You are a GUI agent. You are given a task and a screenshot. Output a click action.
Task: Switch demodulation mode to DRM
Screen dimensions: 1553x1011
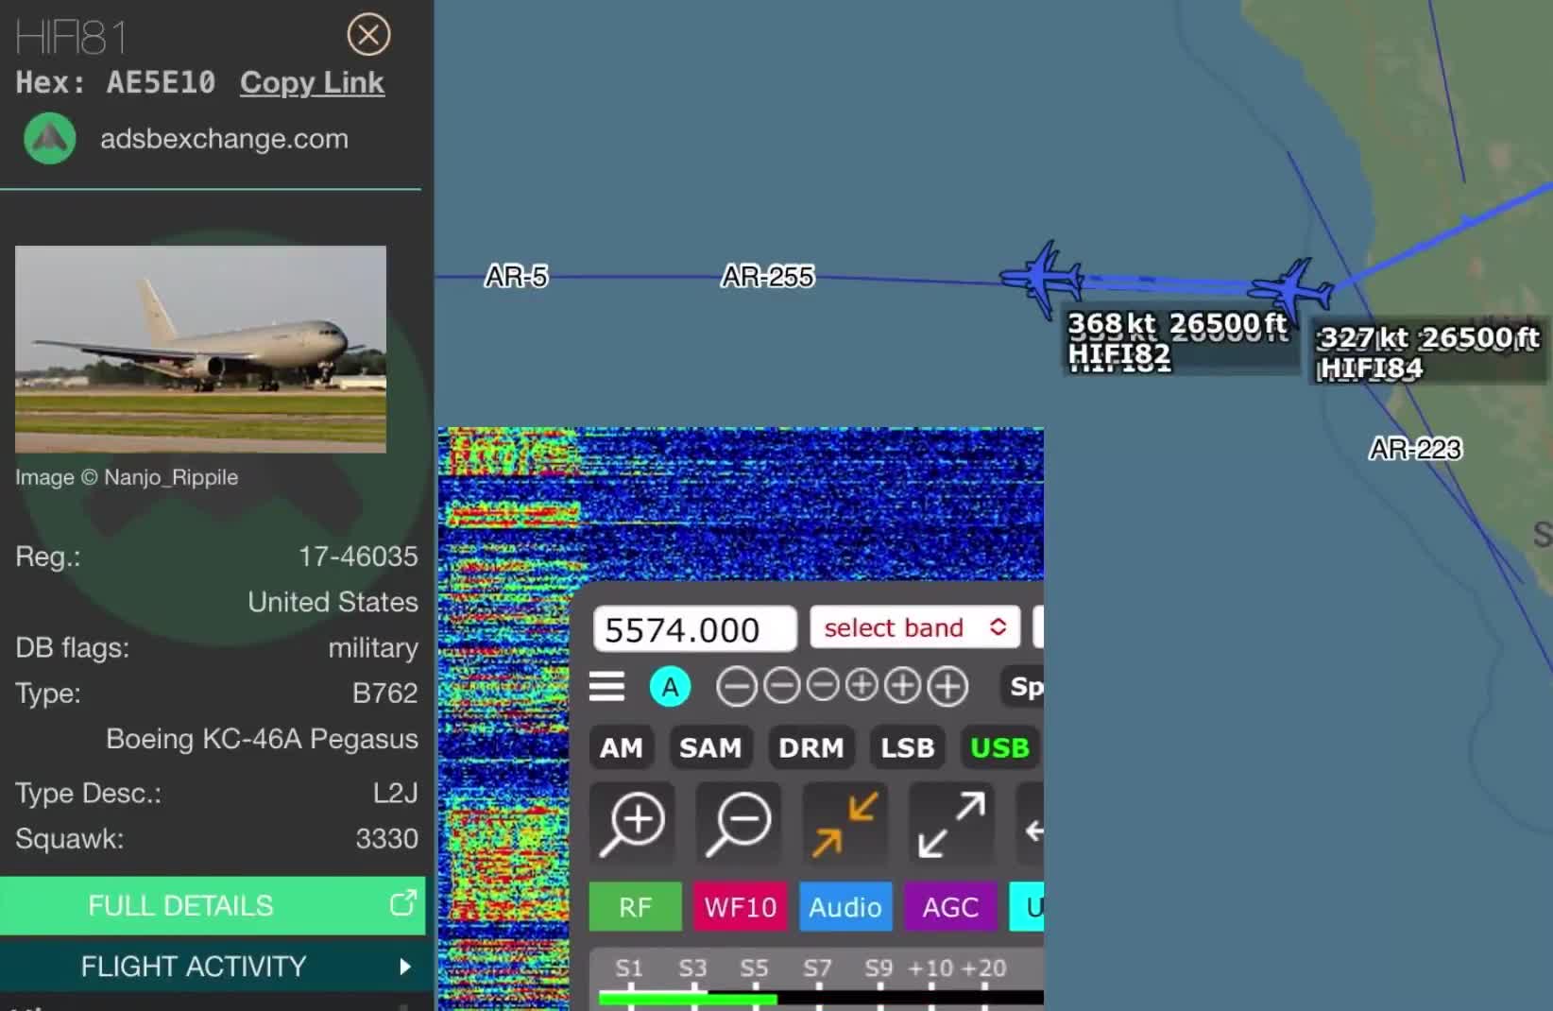click(811, 747)
